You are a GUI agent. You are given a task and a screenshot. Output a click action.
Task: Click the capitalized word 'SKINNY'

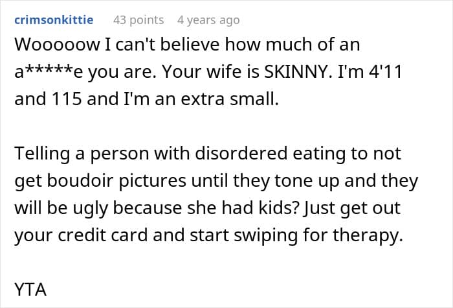(x=298, y=72)
